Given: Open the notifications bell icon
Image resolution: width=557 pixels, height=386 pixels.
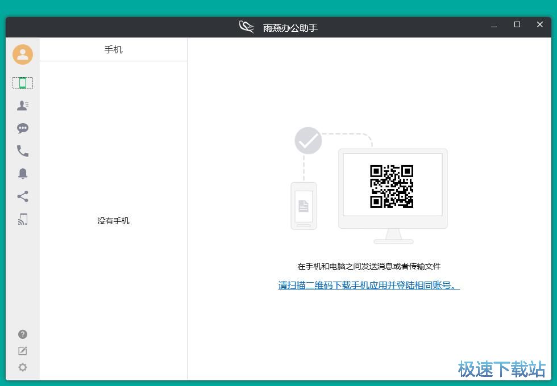Looking at the screenshot, I should click(x=23, y=174).
